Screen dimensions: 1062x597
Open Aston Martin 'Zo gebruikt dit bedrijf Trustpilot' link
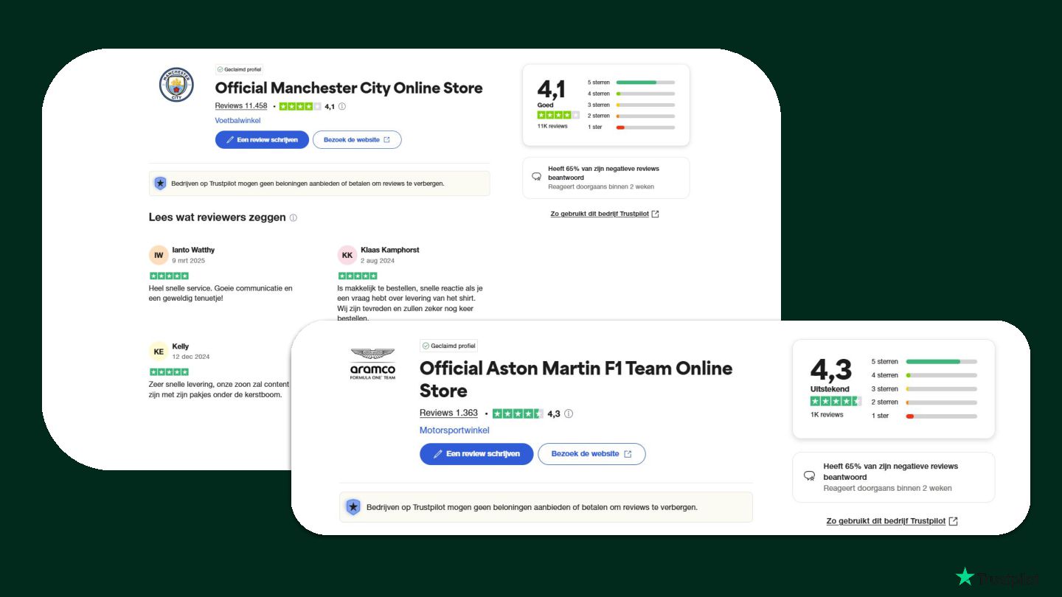892,521
